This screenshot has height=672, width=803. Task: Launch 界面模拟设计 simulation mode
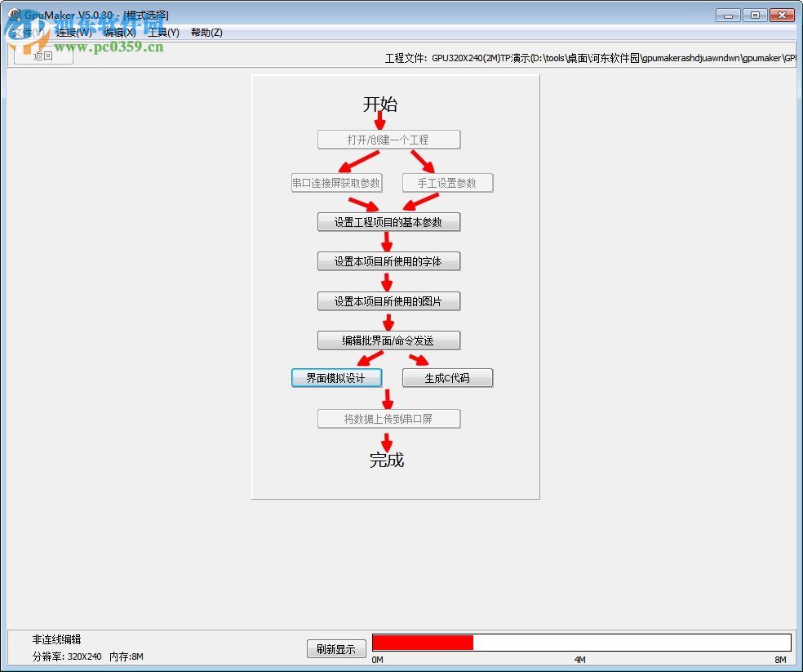point(336,377)
